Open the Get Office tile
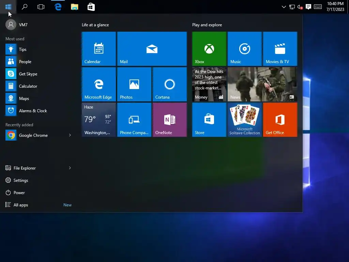The image size is (349, 262). click(280, 120)
